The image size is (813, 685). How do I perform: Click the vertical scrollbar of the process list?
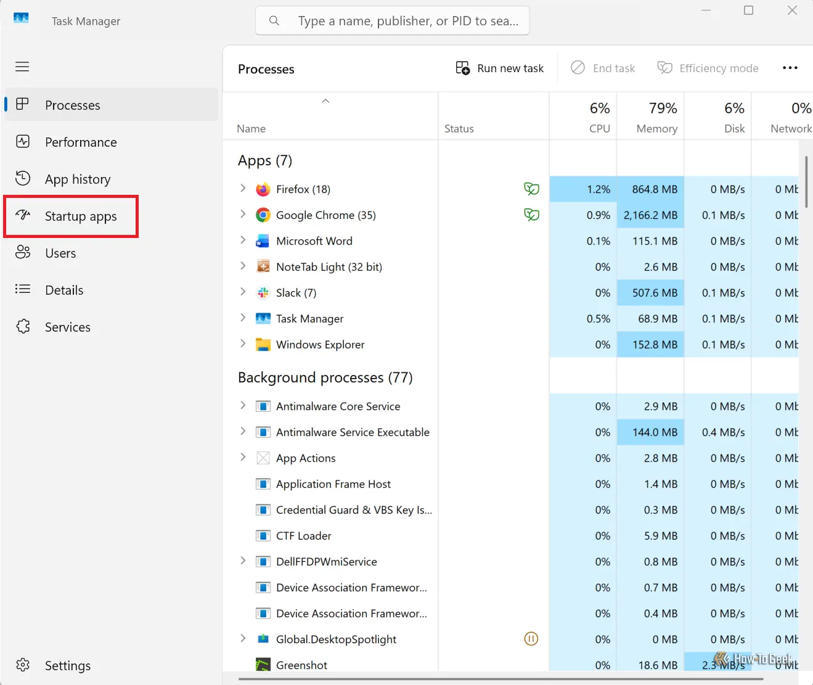pos(806,182)
